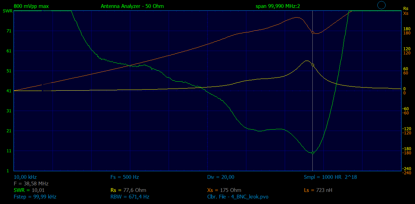Click the yellow Rs axis label

[406, 9]
